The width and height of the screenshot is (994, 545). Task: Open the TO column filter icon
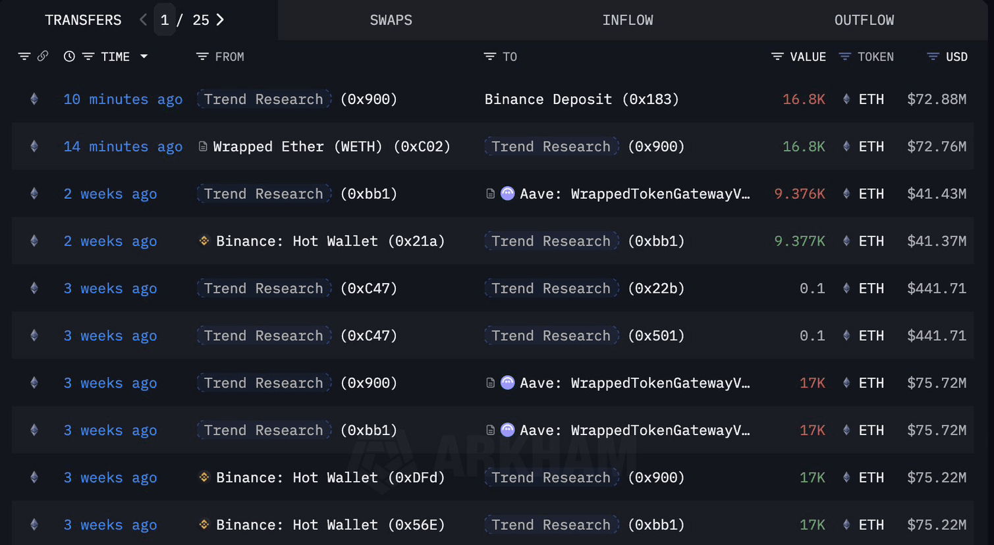point(489,57)
